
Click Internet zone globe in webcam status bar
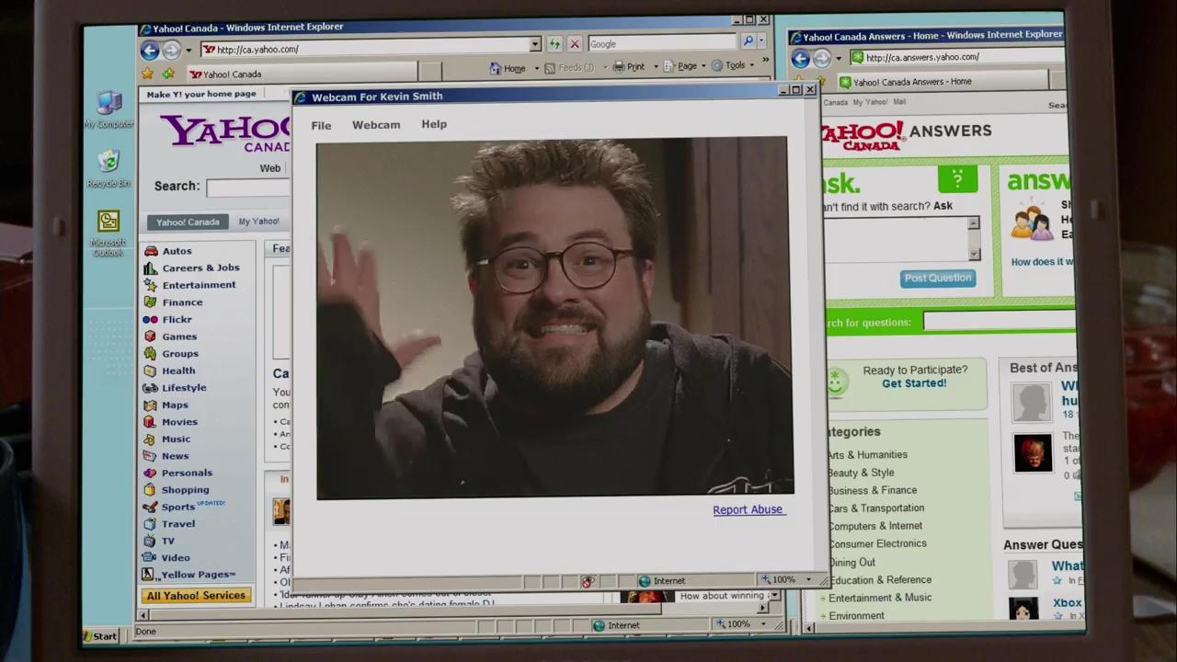tap(645, 581)
